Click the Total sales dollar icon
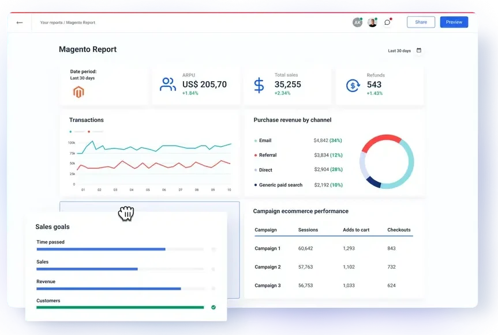This screenshot has height=335, width=498. tap(259, 85)
